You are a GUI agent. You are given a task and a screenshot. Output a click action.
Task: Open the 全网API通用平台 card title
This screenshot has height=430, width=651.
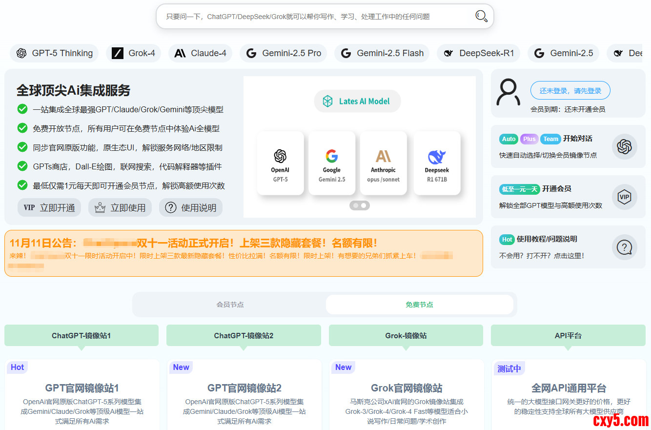(569, 388)
